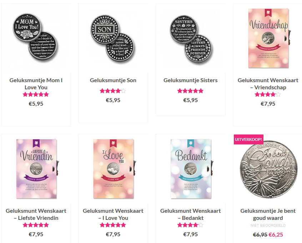Click the Geluksmuntje Sisters title link
This screenshot has width=302, height=243.
click(x=191, y=80)
